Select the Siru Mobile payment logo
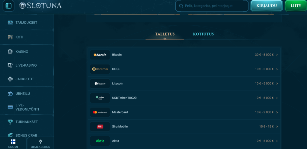The width and height of the screenshot is (307, 149). [x=100, y=127]
